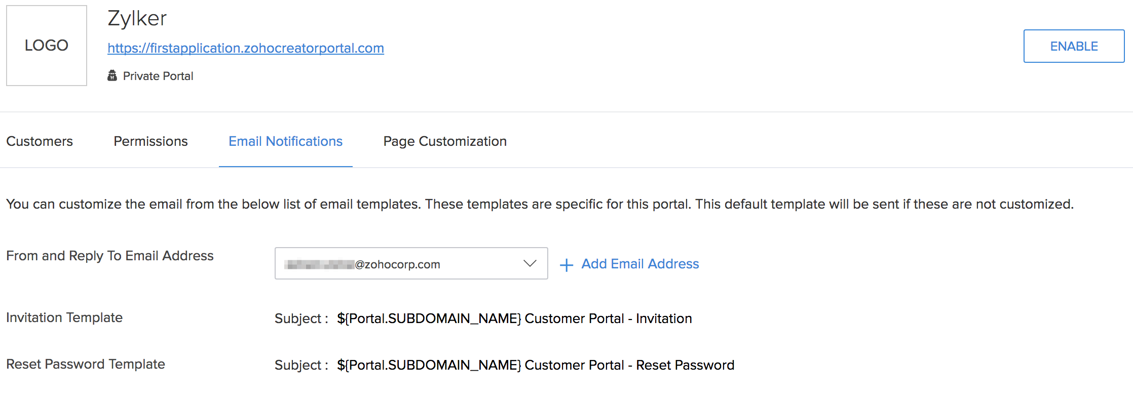Open the Permissions tab

150,141
